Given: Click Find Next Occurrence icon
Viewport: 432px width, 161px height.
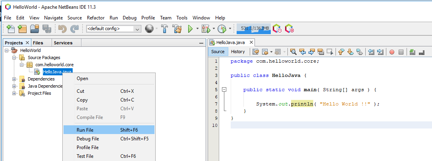Looking at the screenshot, I should [x=312, y=52].
